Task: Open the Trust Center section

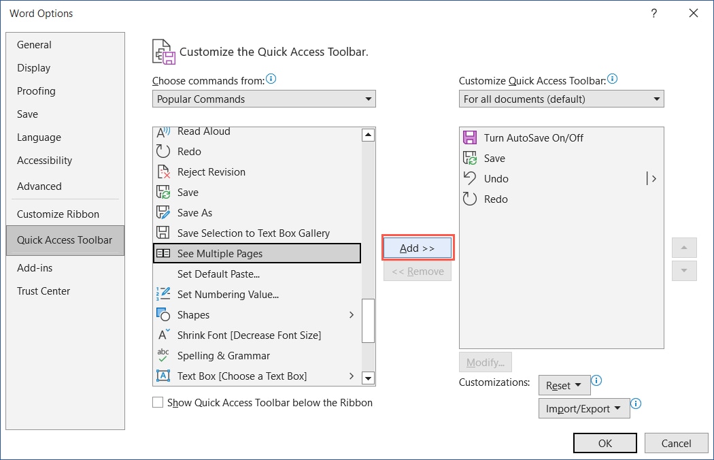Action: coord(44,291)
